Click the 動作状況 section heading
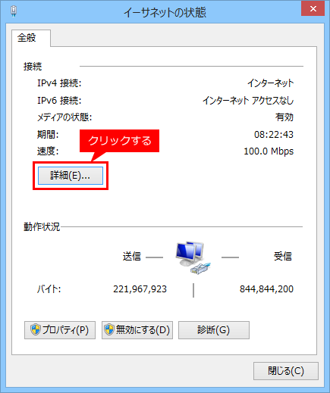The width and height of the screenshot is (330, 393). tap(42, 226)
